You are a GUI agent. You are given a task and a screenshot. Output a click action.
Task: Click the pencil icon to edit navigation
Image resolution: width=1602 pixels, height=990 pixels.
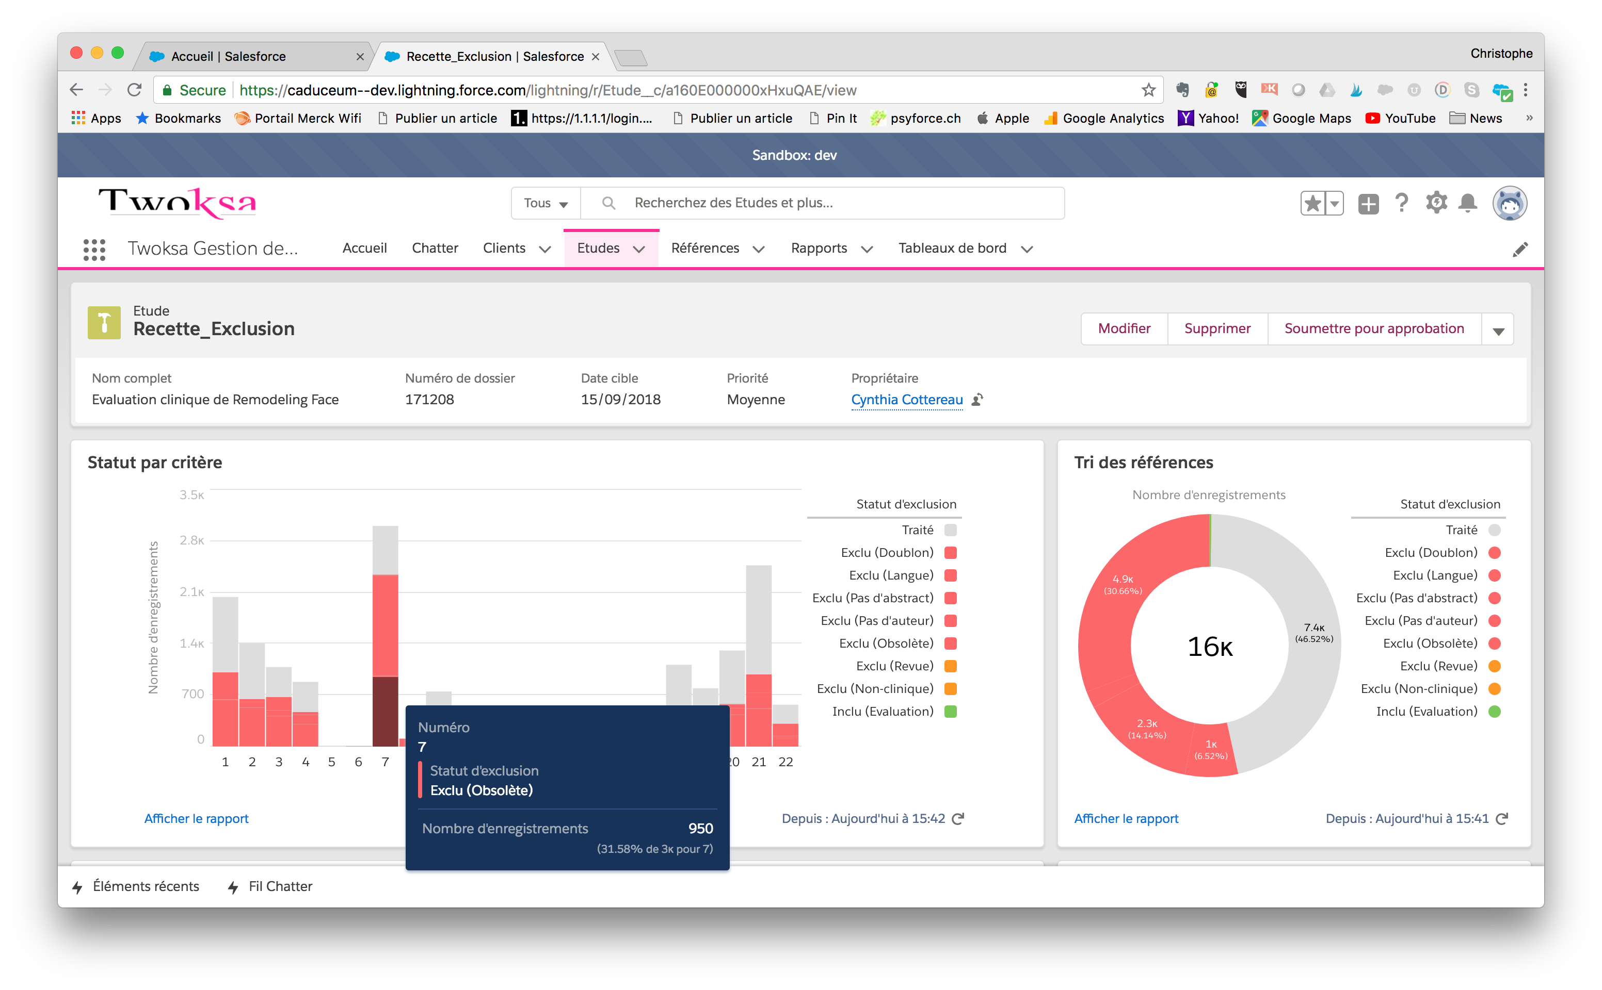coord(1520,250)
